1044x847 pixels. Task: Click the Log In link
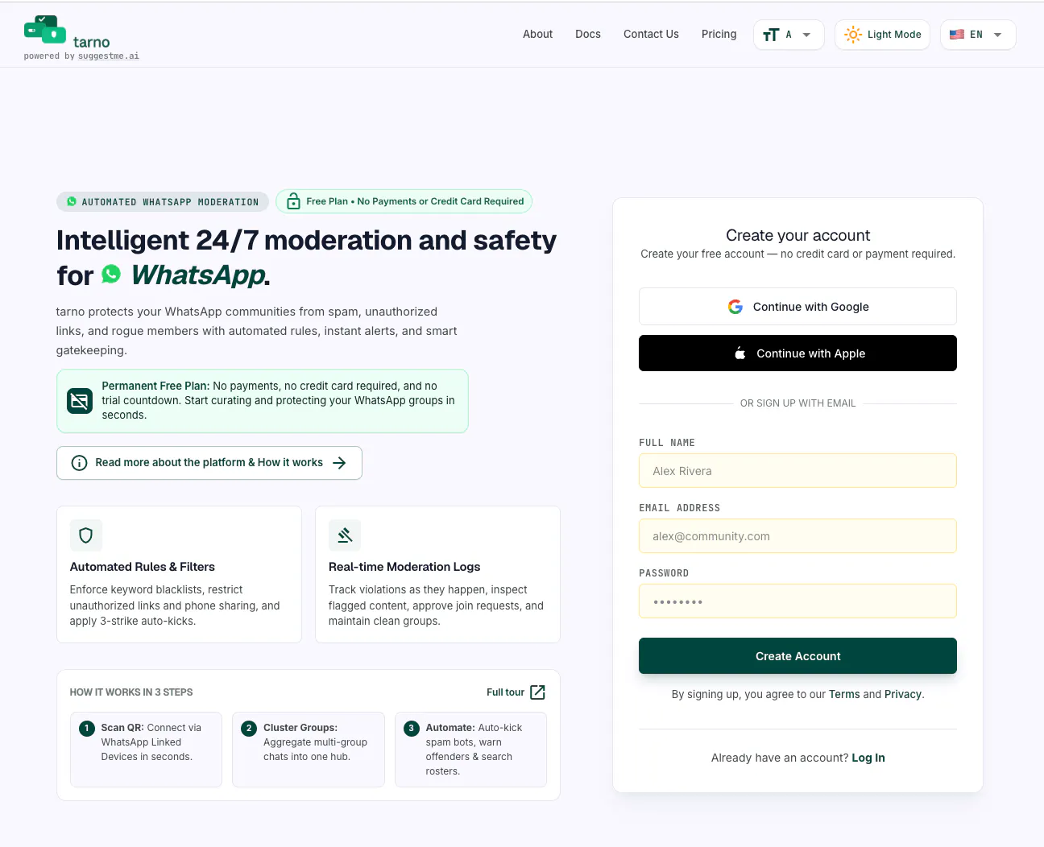pos(868,758)
